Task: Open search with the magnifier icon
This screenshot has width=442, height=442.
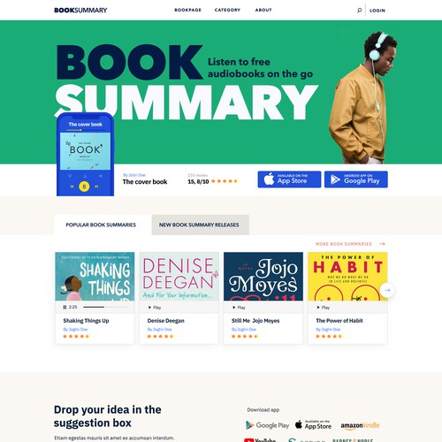Action: (359, 11)
